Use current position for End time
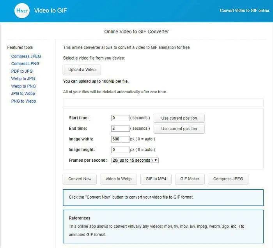The image size is (273, 248). 179,129
